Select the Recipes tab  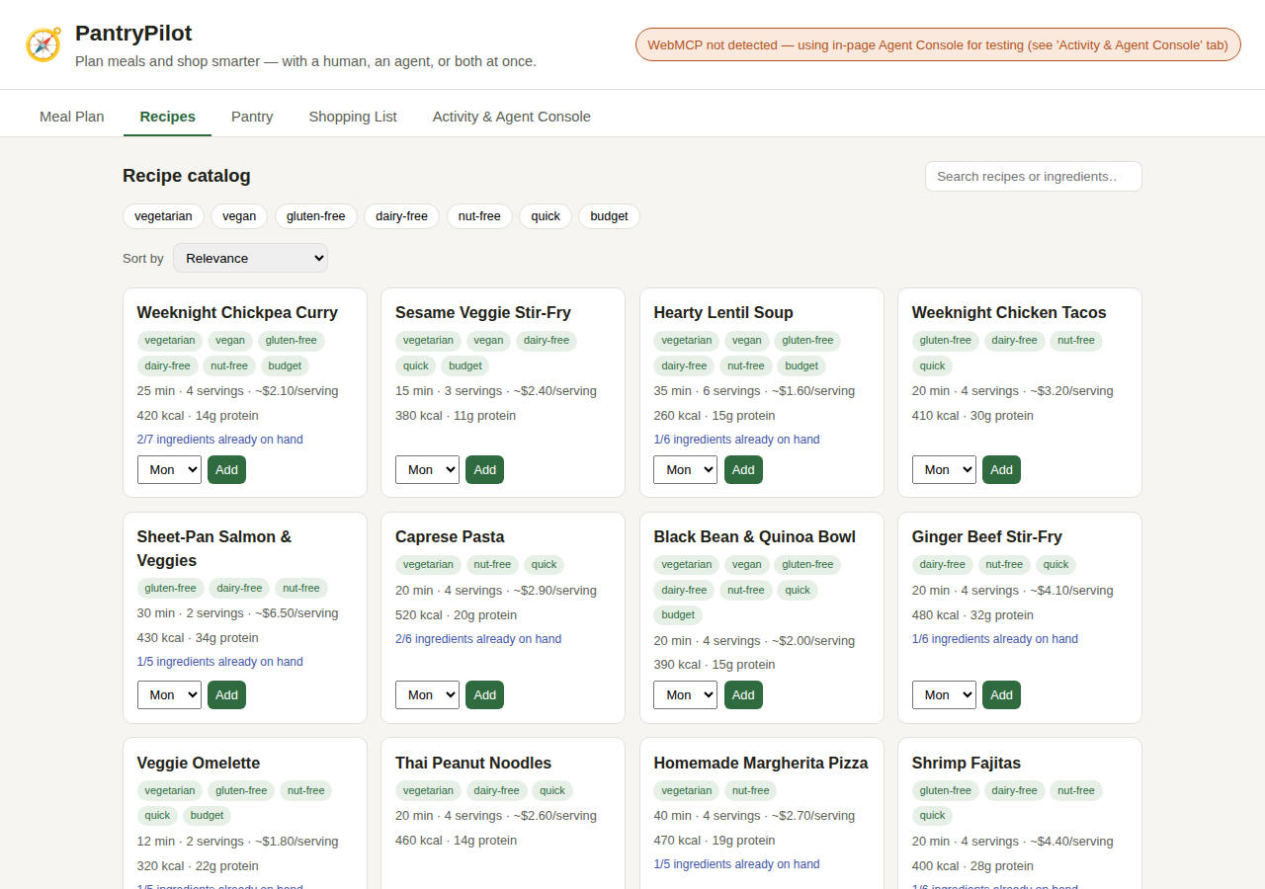point(168,117)
